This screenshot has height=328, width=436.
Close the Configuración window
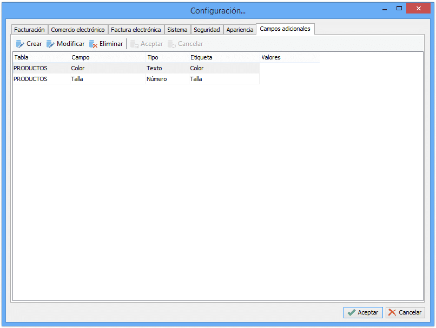(x=419, y=8)
